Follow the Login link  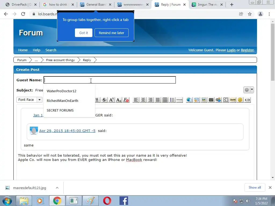(x=231, y=50)
